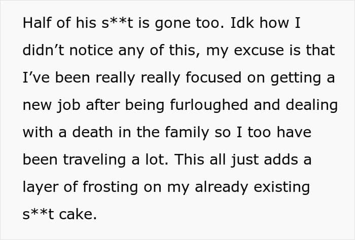Click the word "already" in the paragraph

222,188
